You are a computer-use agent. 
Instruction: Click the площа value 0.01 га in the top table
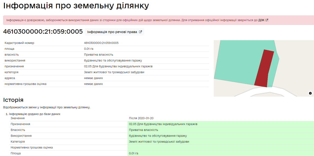pyautogui.click(x=89, y=49)
